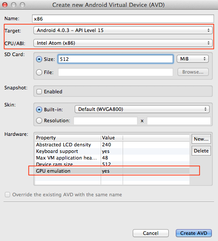The width and height of the screenshot is (218, 241).
Task: Click the resolution height input field
Action: click(179, 120)
